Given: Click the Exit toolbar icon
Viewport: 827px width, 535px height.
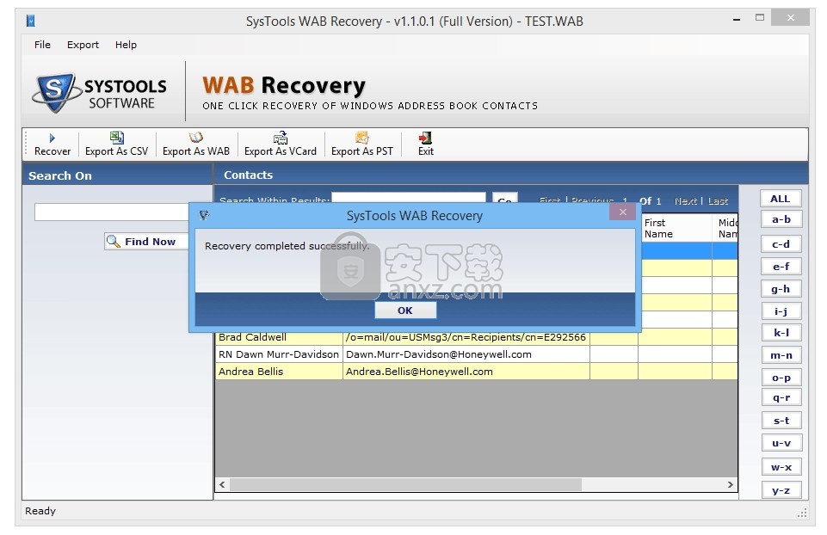Looking at the screenshot, I should (425, 138).
